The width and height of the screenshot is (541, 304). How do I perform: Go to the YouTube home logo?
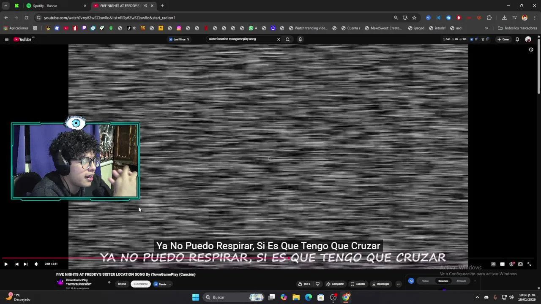pyautogui.click(x=23, y=39)
